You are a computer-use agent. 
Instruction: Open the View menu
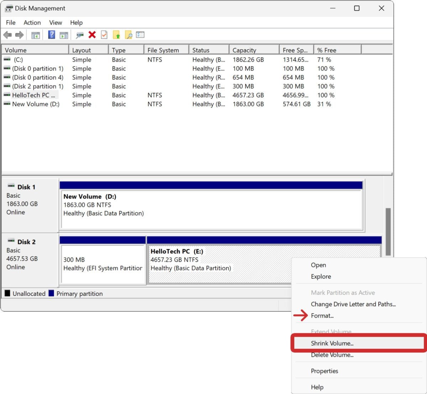[x=55, y=22]
